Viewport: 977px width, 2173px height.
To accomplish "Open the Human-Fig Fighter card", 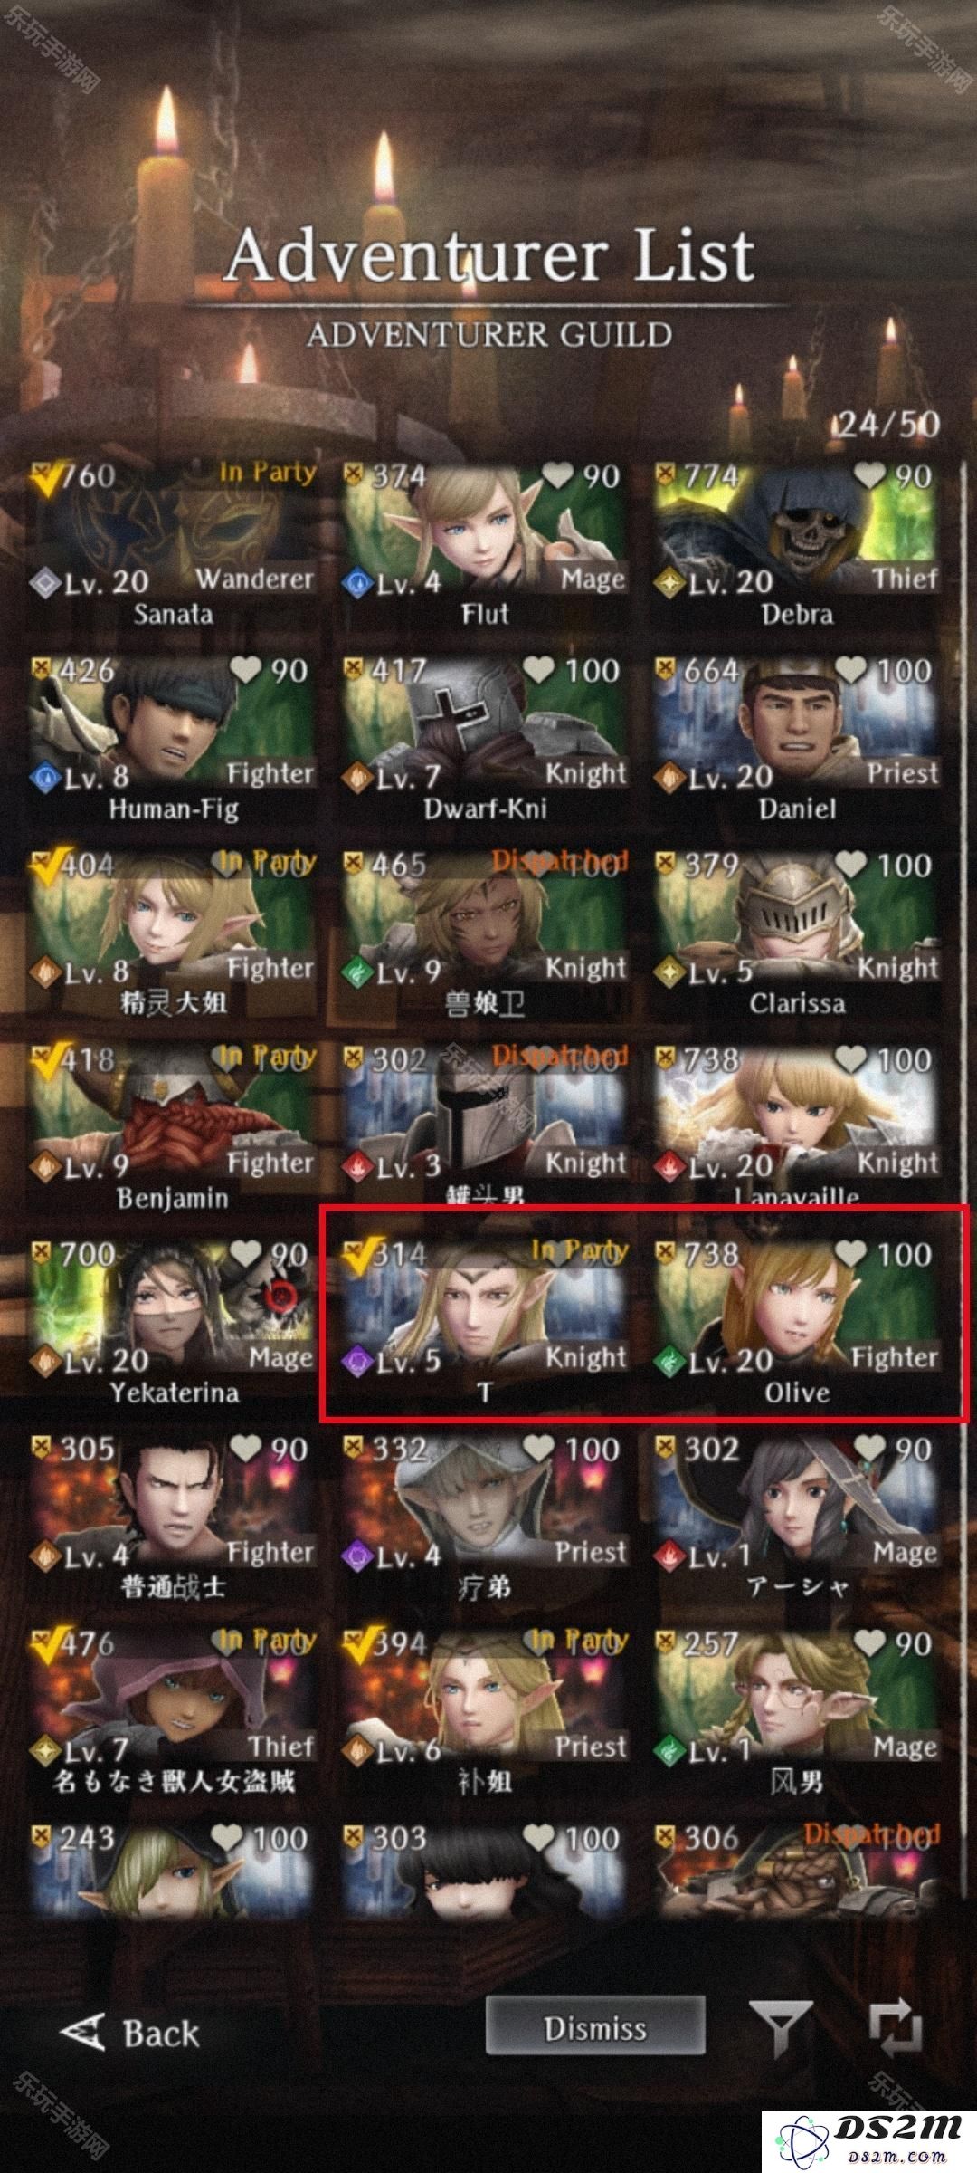I will (x=173, y=739).
